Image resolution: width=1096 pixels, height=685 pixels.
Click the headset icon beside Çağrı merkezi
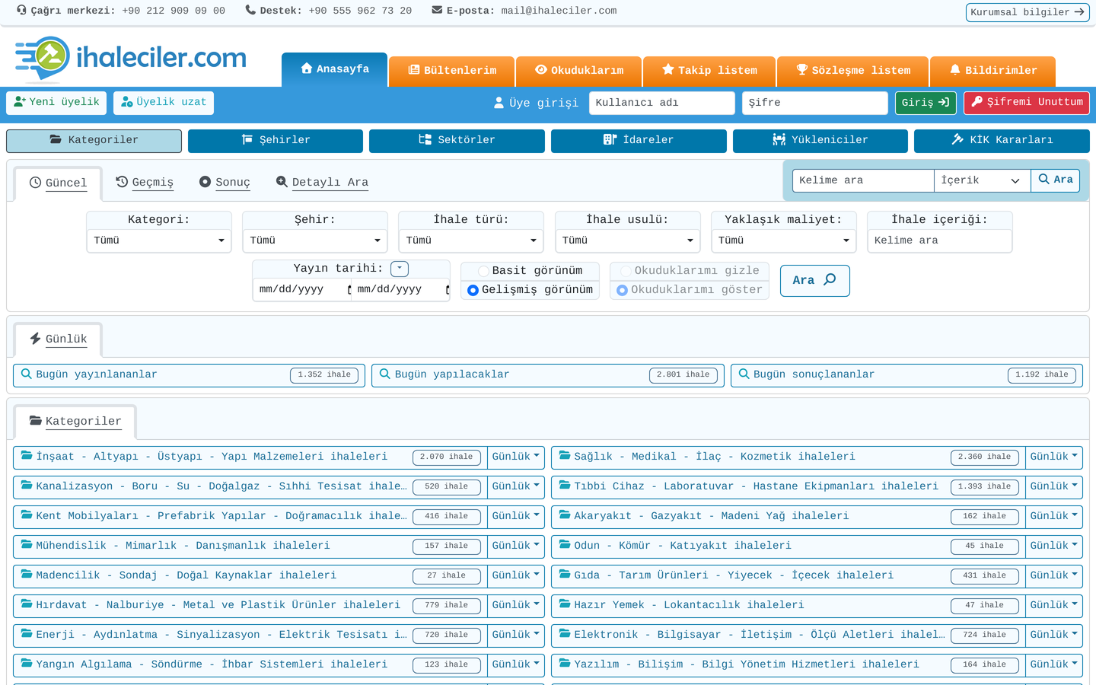pos(21,11)
